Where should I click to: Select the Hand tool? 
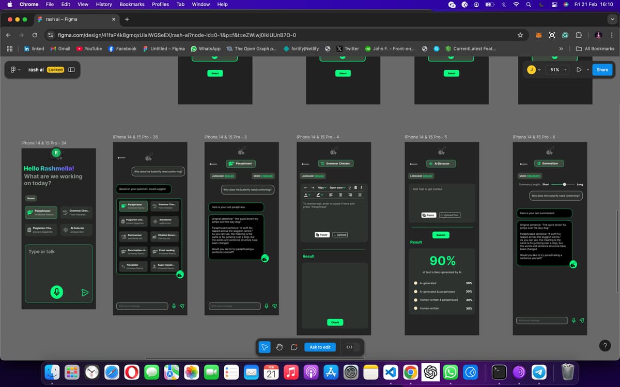280,347
